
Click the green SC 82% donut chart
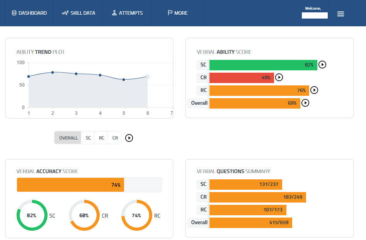coord(32,215)
